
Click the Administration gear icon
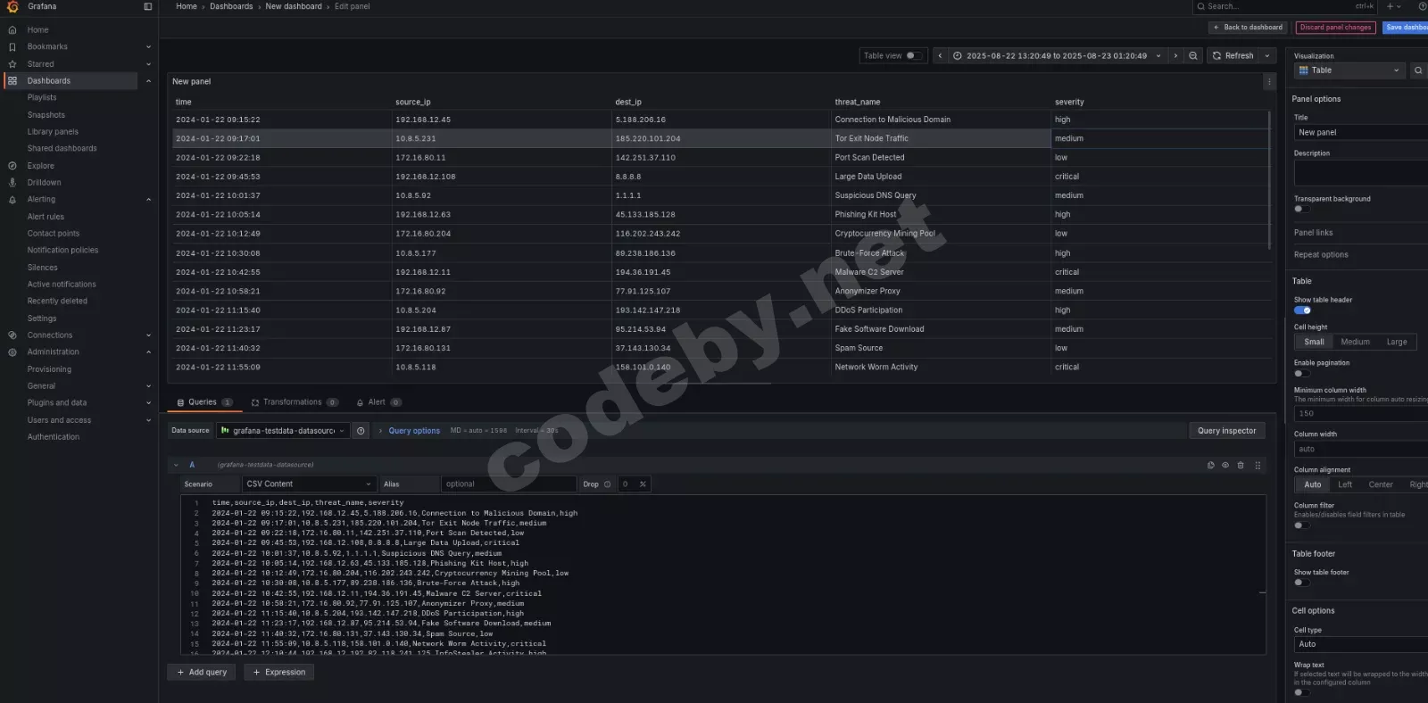tap(12, 352)
